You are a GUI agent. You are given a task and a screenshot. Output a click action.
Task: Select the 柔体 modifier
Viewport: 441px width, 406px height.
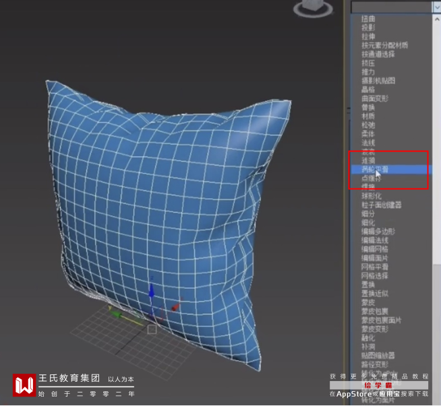coord(368,134)
